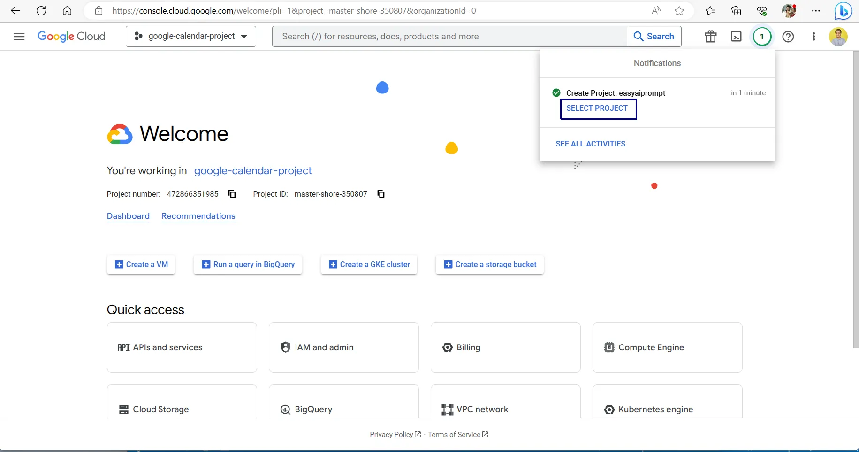Viewport: 859px width, 452px height.
Task: Activate Cloud Shell terminal icon
Action: click(737, 37)
